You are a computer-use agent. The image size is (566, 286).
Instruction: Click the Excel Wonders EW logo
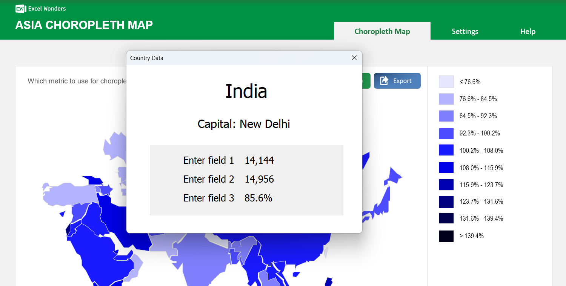coord(20,8)
